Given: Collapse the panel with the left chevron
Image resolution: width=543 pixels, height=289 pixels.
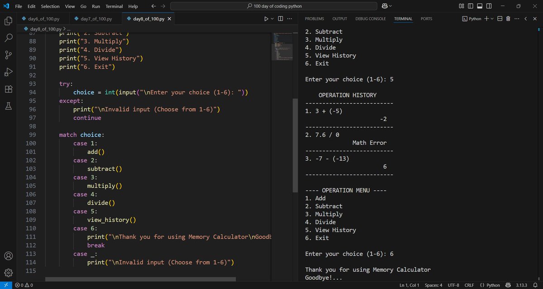Looking at the screenshot, I should pos(526,19).
